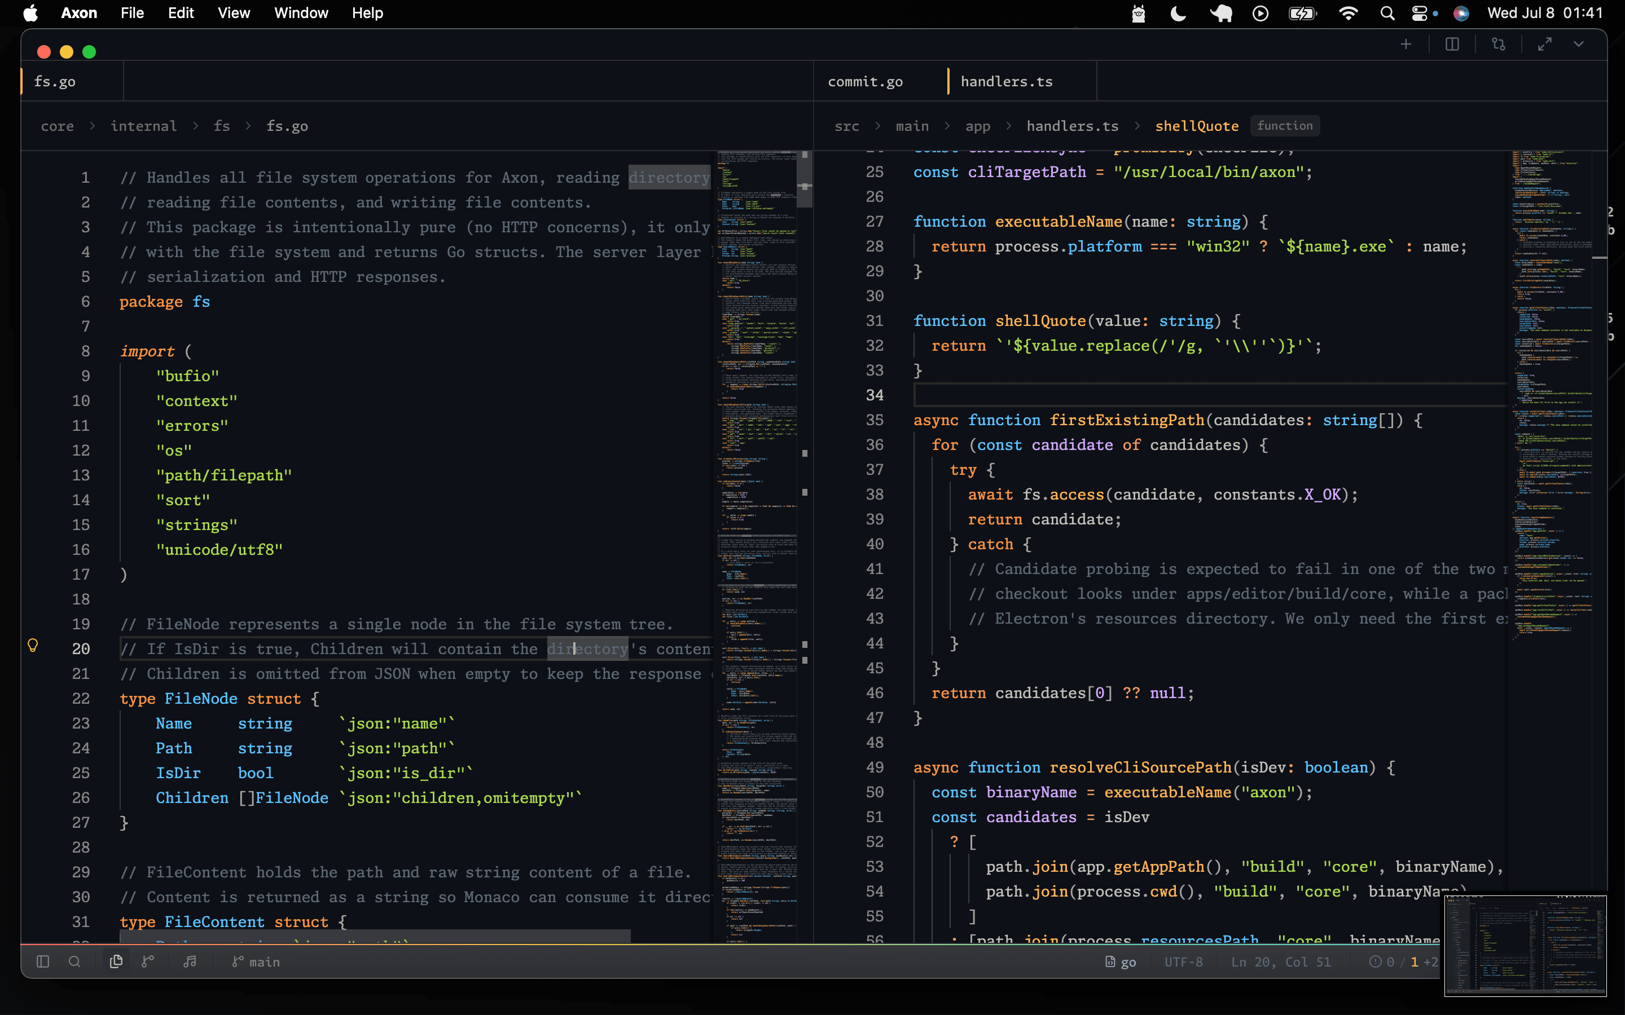The width and height of the screenshot is (1625, 1015).
Task: Select the fs folder breadcrumb
Action: (222, 126)
